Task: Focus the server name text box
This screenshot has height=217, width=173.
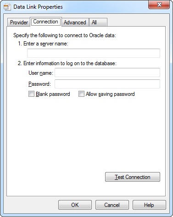Action: click(x=94, y=53)
